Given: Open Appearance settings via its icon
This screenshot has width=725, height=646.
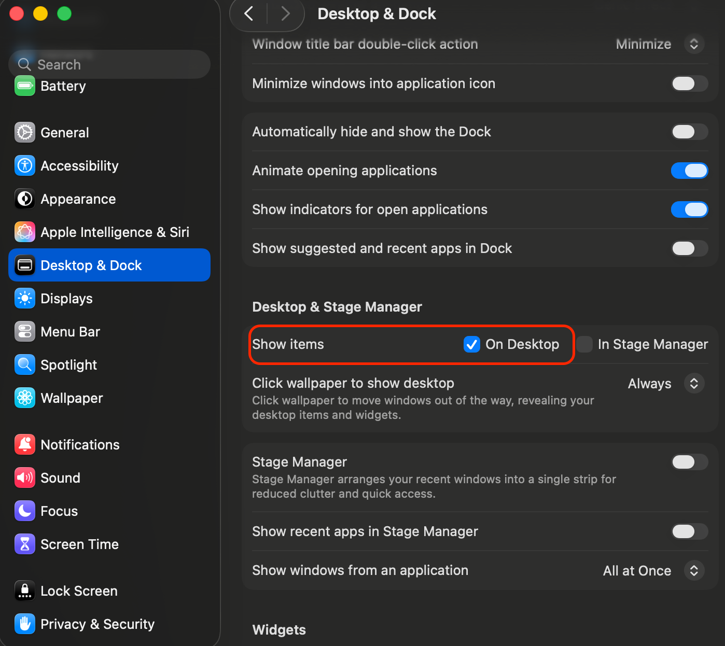Looking at the screenshot, I should [25, 199].
